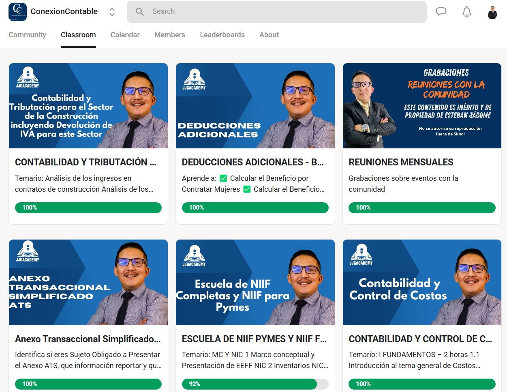
Task: Click the ConexionContable logo icon
Action: (17, 12)
